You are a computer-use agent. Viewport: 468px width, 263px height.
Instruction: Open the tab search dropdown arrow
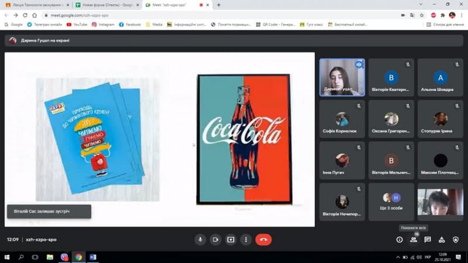point(421,4)
